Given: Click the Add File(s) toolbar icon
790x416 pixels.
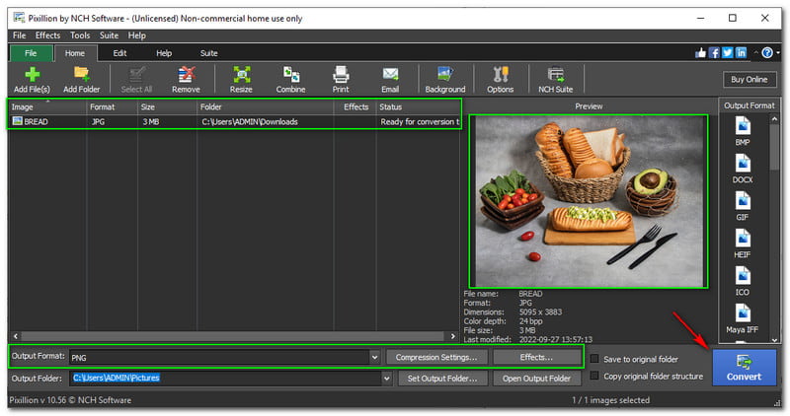Looking at the screenshot, I should pos(33,75).
